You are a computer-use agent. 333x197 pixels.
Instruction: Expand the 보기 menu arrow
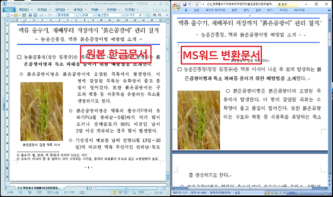tap(50, 10)
